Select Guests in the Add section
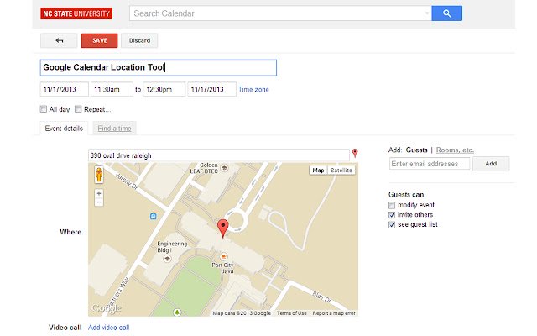This screenshot has width=537, height=336. click(416, 150)
